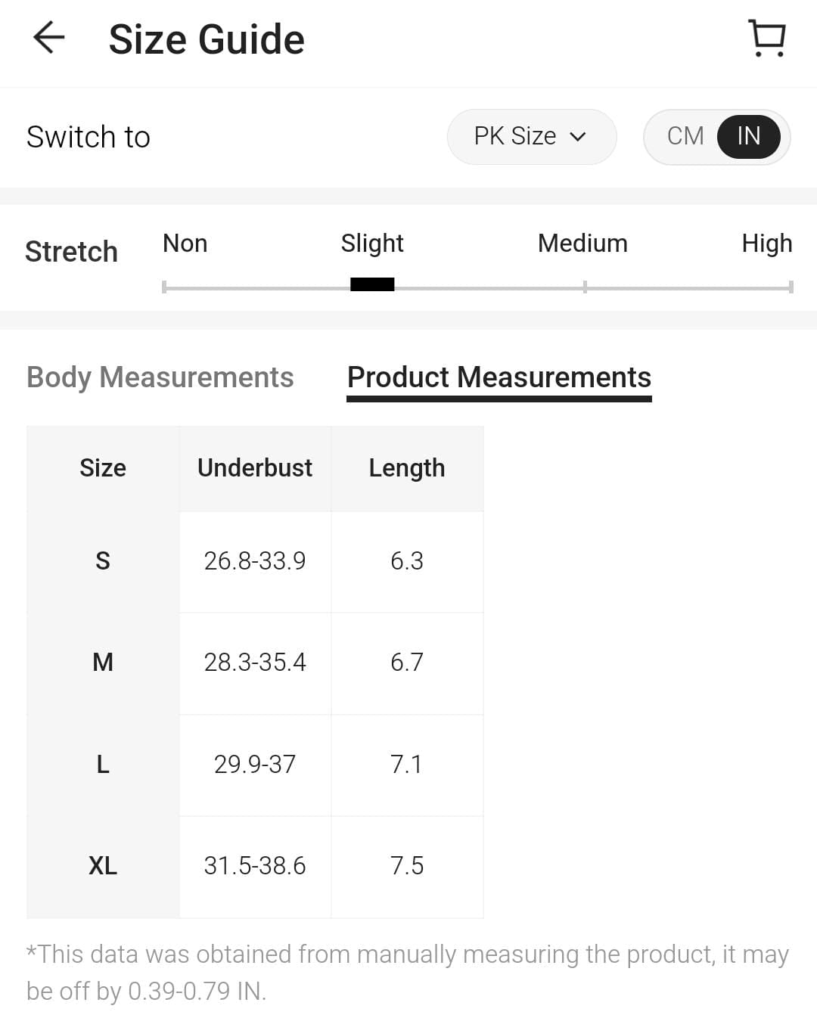Click the Non stretch label
This screenshot has height=1015, width=817.
[185, 244]
